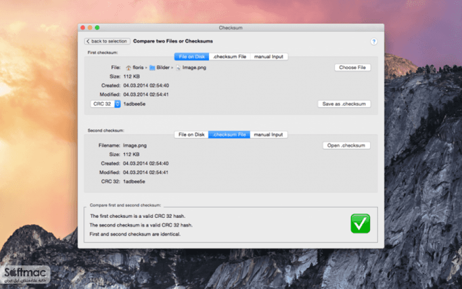Click the Choose File button
The height and width of the screenshot is (289, 462).
click(352, 67)
